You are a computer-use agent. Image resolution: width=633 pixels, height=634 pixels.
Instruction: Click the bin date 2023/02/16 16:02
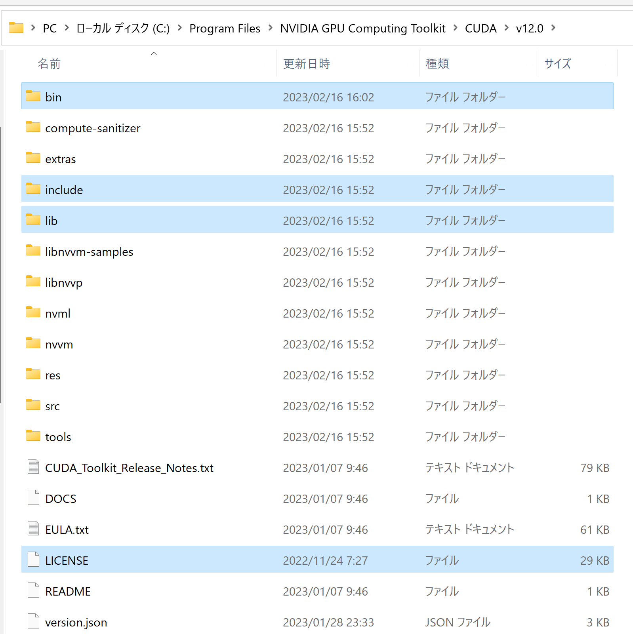(x=328, y=97)
